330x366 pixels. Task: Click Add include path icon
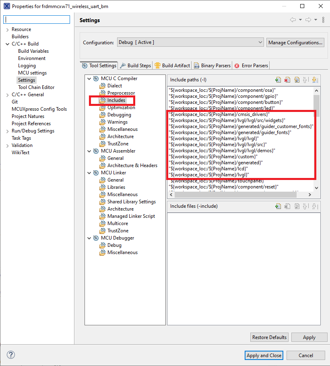[x=278, y=80]
